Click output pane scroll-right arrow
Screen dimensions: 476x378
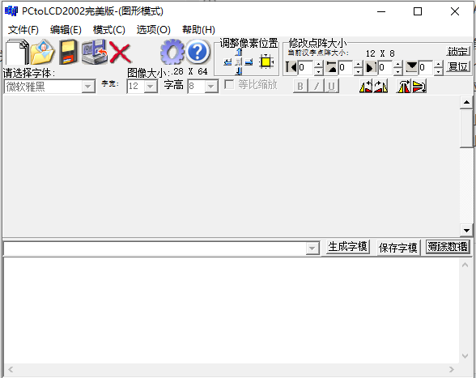452,369
